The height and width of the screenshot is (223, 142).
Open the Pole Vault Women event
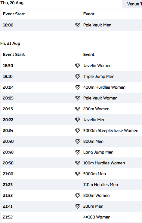click(100, 98)
